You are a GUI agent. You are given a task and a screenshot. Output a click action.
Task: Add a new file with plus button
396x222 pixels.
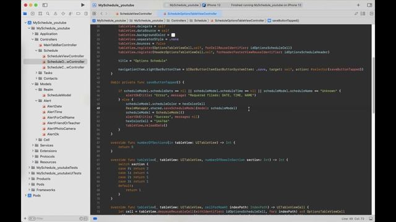pos(25,218)
